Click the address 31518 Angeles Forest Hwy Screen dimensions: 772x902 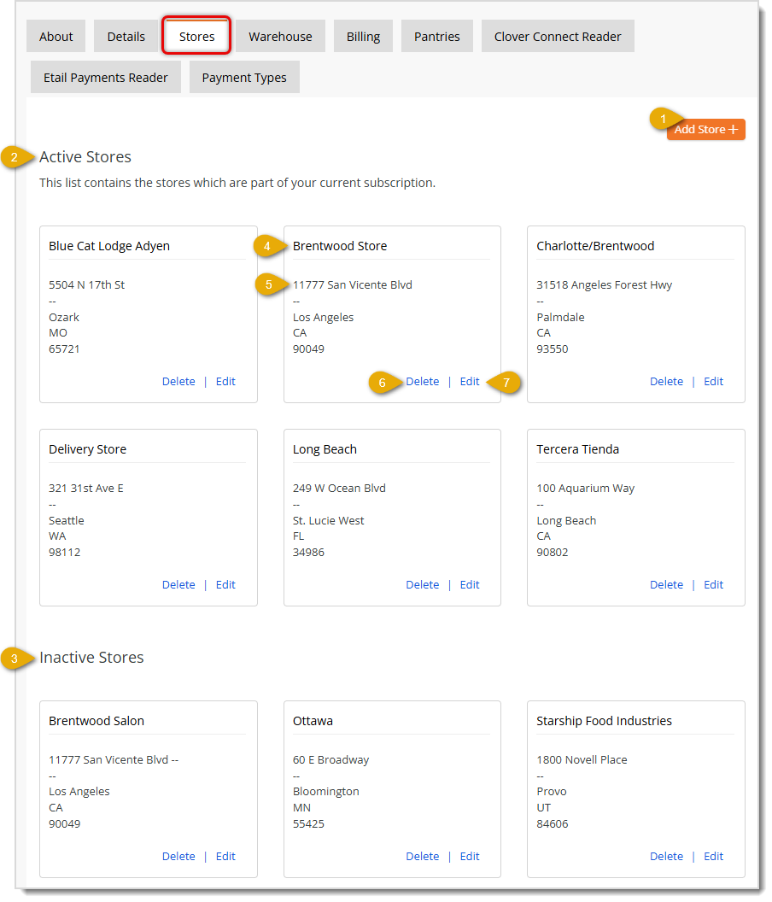(x=604, y=284)
